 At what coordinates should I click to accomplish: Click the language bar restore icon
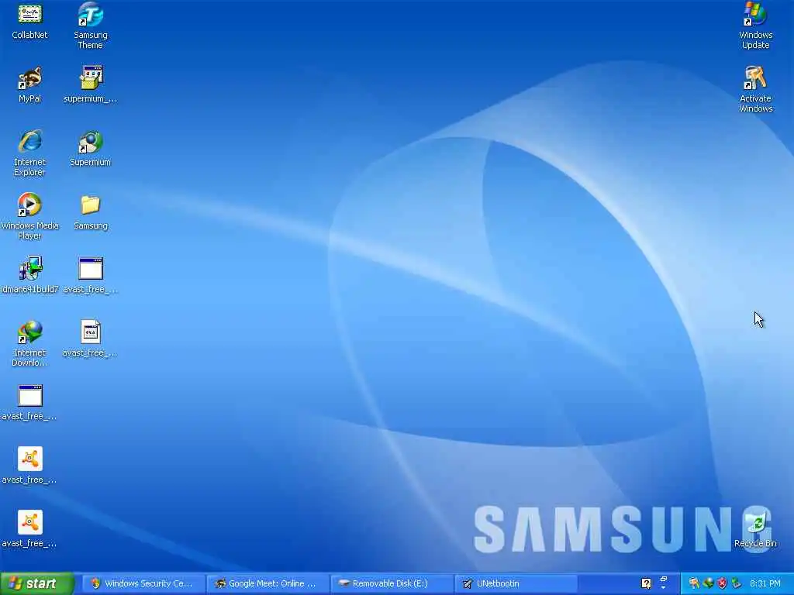[x=664, y=580]
